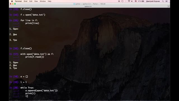Open Spotlight search magnifier

[x=163, y=1]
